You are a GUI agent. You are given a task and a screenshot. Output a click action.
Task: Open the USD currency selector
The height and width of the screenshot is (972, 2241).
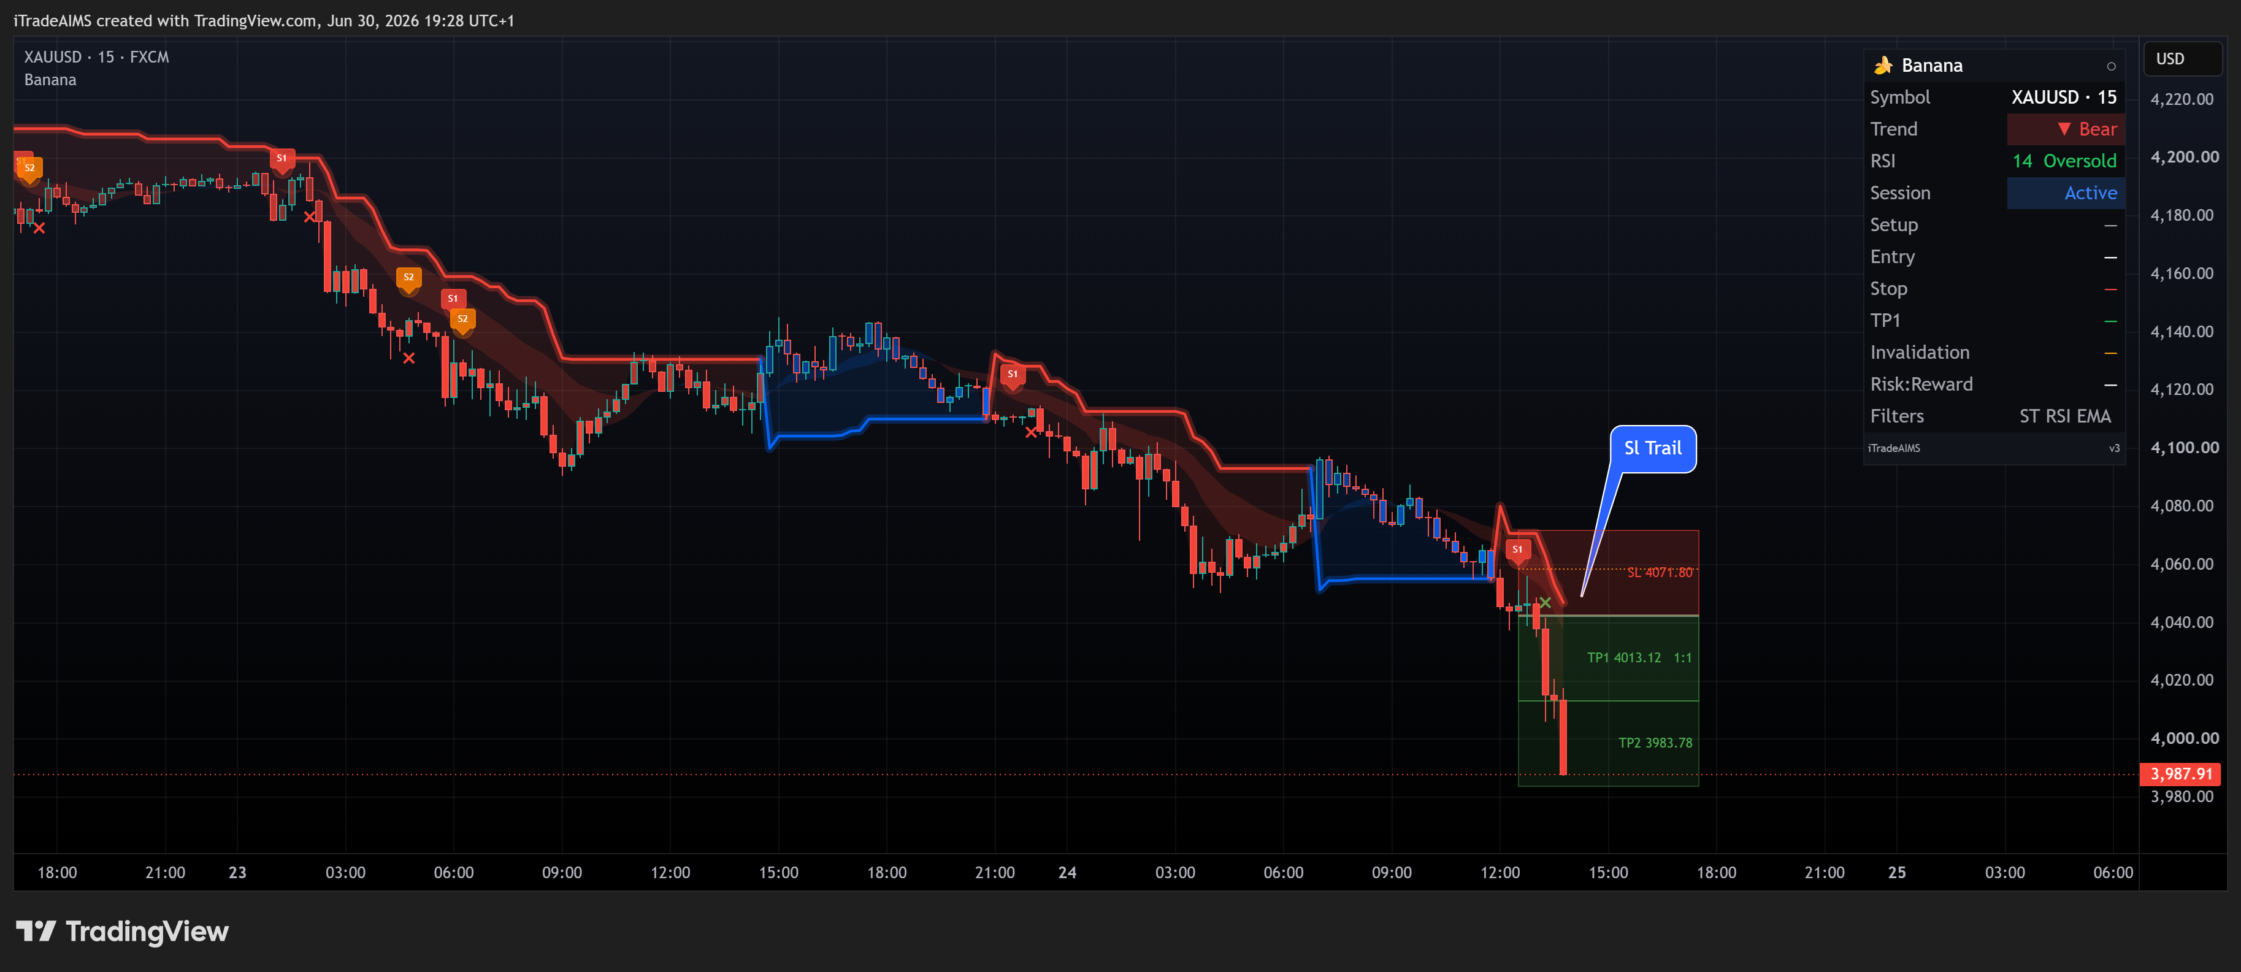pyautogui.click(x=2182, y=58)
